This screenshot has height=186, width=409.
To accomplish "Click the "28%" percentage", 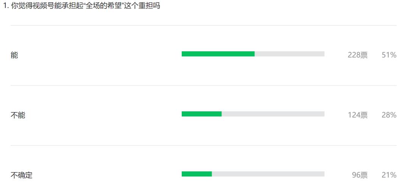I will pos(389,115).
